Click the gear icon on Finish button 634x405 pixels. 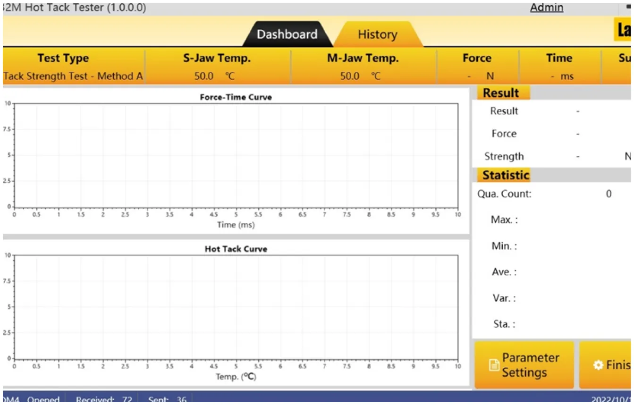(598, 365)
